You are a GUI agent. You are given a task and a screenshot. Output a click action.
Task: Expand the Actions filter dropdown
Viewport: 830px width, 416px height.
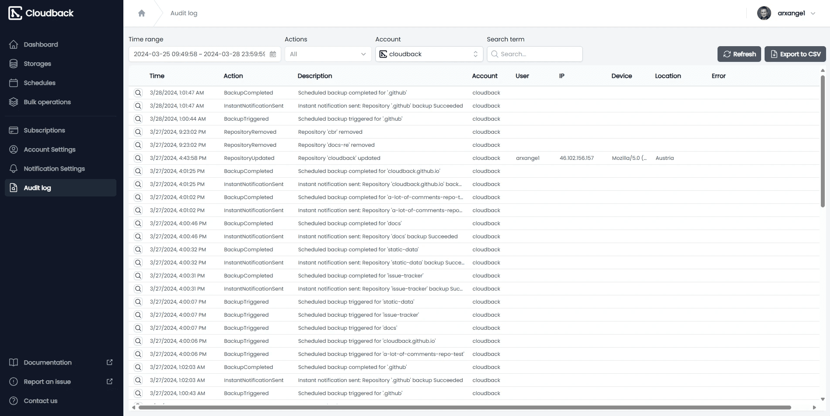(328, 54)
